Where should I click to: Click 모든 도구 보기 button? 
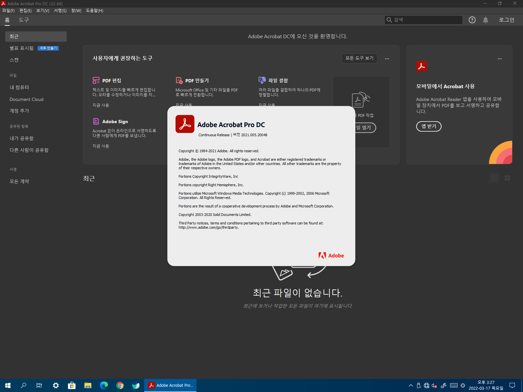coord(360,58)
